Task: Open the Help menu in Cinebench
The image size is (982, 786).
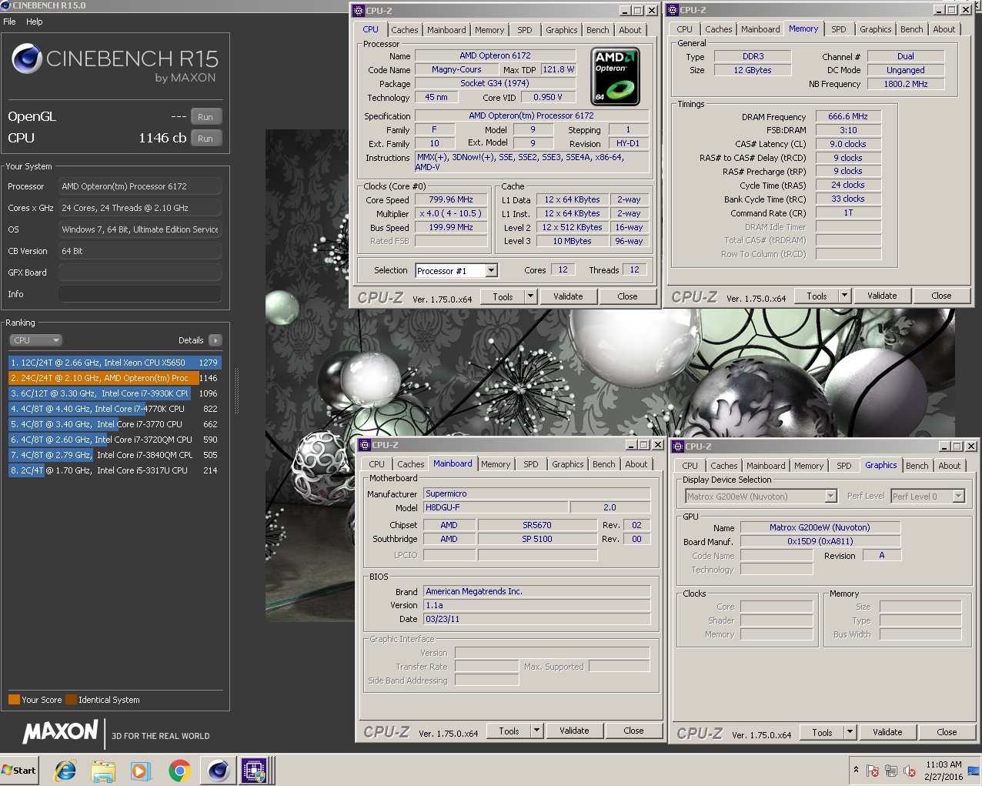Action: coord(35,22)
